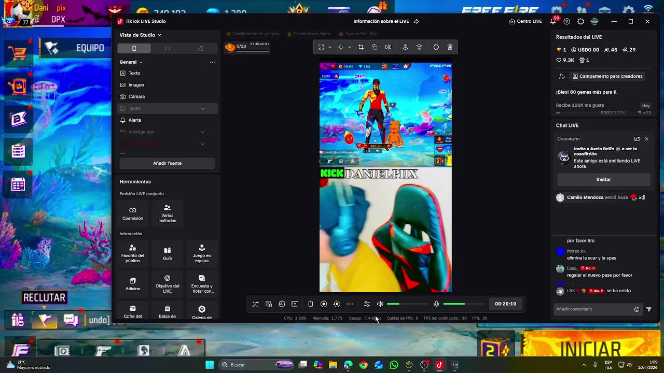Screen dimensions: 664x373
Task: Click Añadir comentario input field
Action: pyautogui.click(x=593, y=309)
